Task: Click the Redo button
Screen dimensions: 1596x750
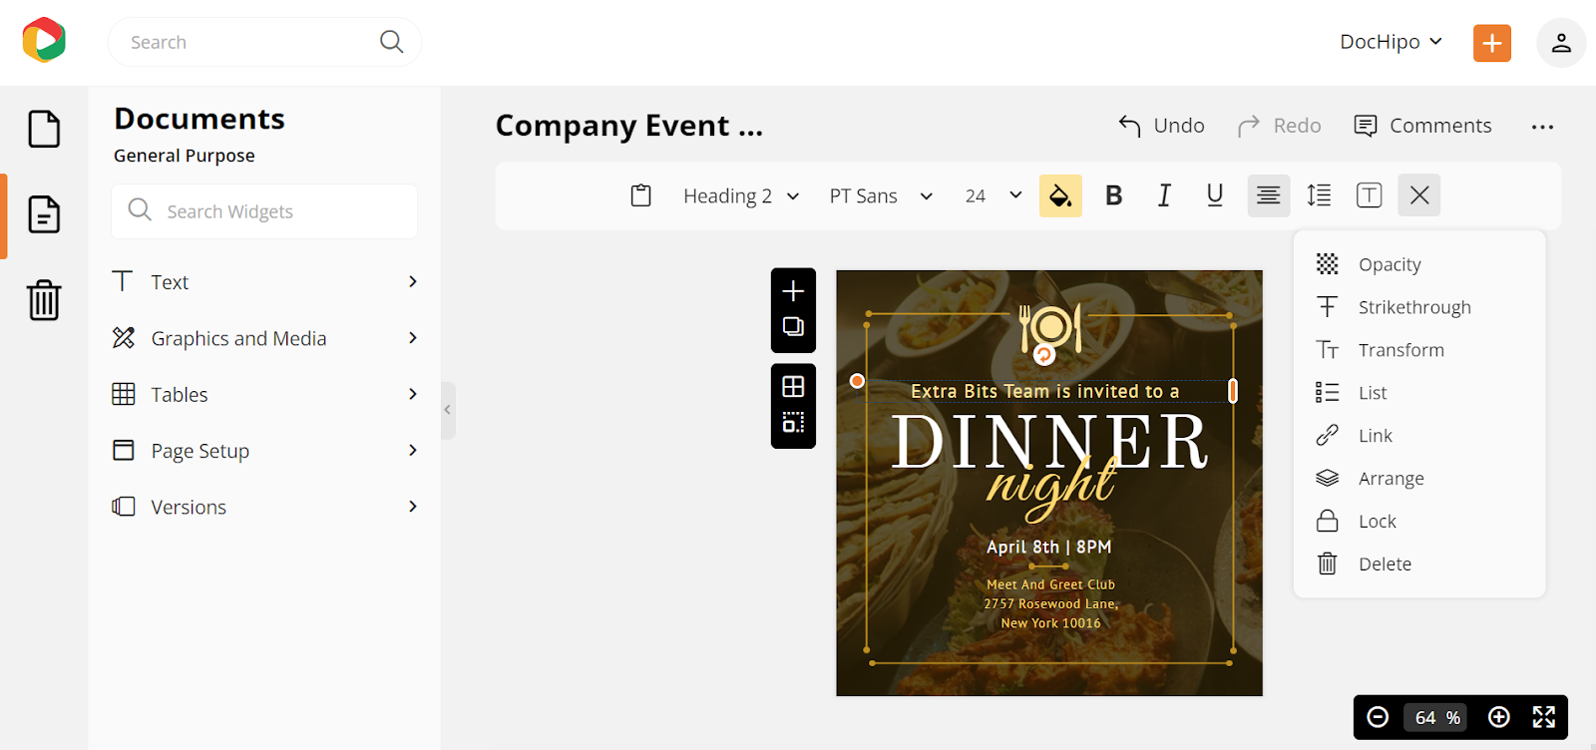Action: pos(1279,126)
